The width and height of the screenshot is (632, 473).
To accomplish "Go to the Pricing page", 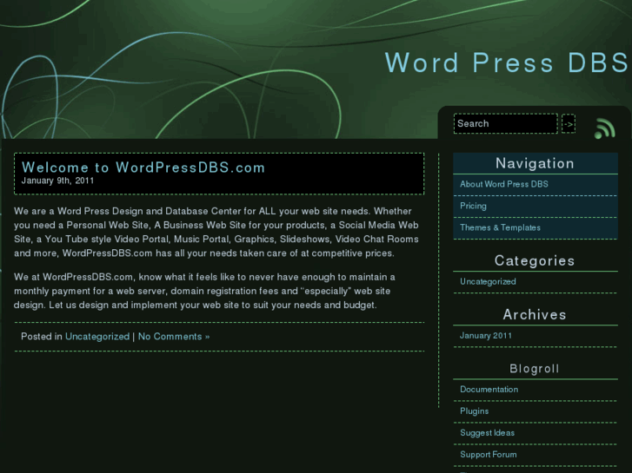I will click(x=473, y=206).
